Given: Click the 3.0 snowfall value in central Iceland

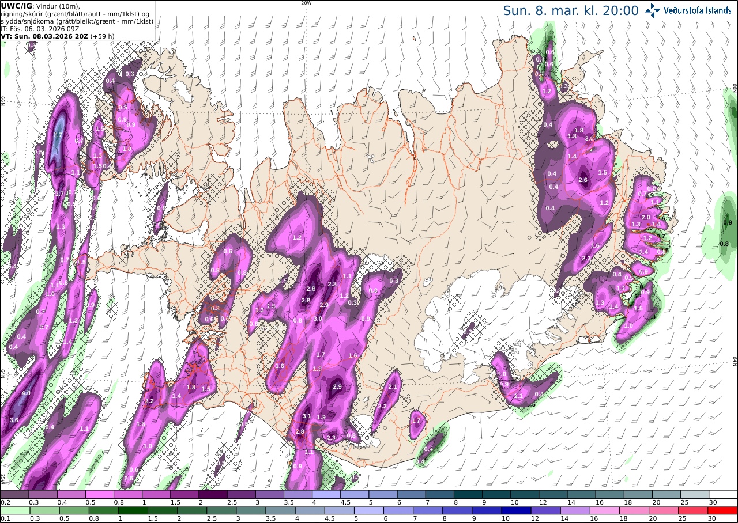Looking at the screenshot, I should point(318,319).
